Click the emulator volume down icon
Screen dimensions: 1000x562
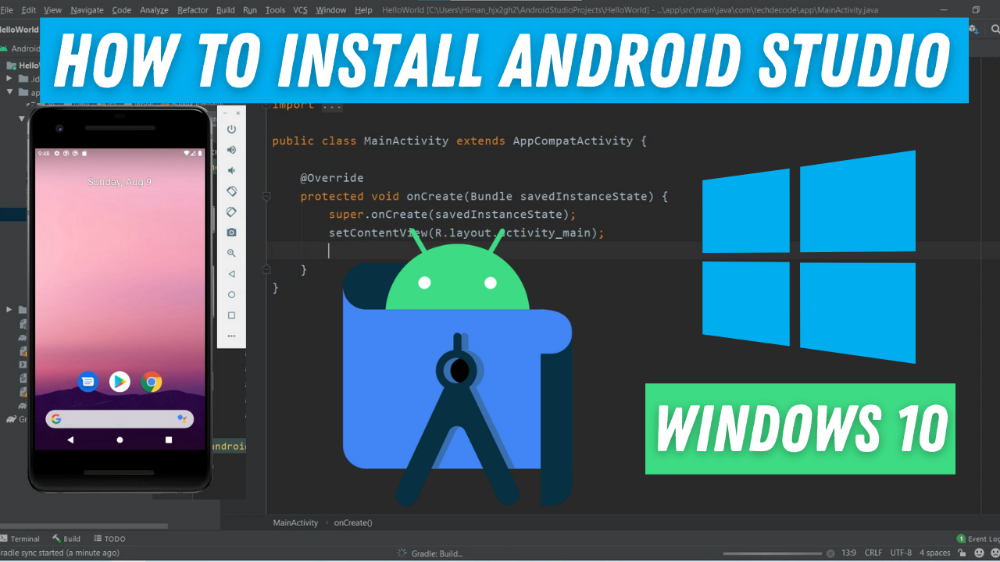[x=231, y=170]
